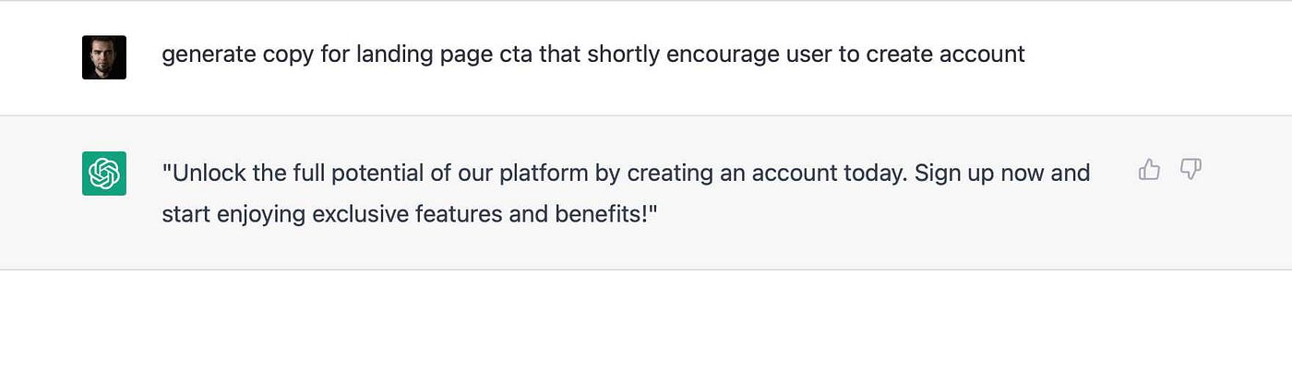Click the green ChatGPT logo avatar
Screen dimensions: 1292x372
point(104,174)
